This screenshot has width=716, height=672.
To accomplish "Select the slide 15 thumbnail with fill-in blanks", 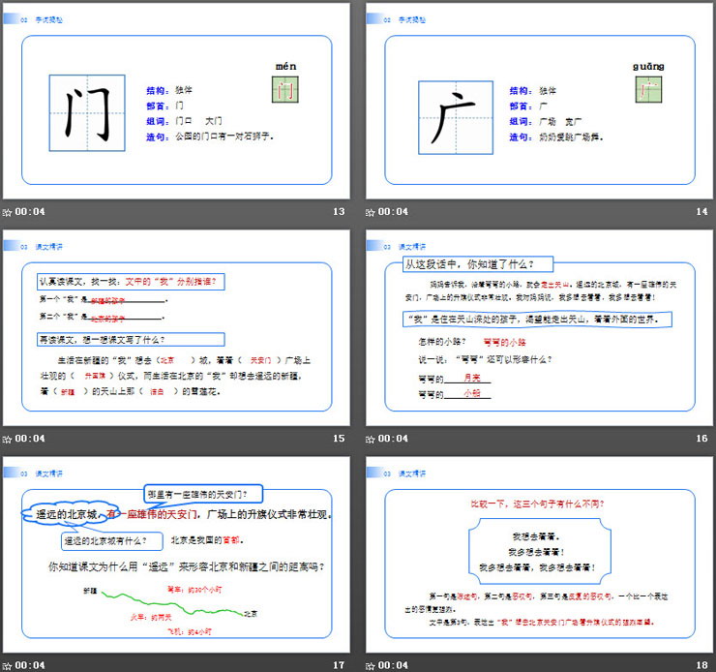I will 176,329.
